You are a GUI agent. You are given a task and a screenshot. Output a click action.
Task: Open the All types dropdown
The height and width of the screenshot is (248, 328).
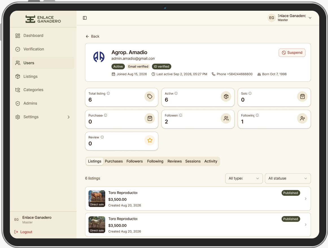(244, 178)
